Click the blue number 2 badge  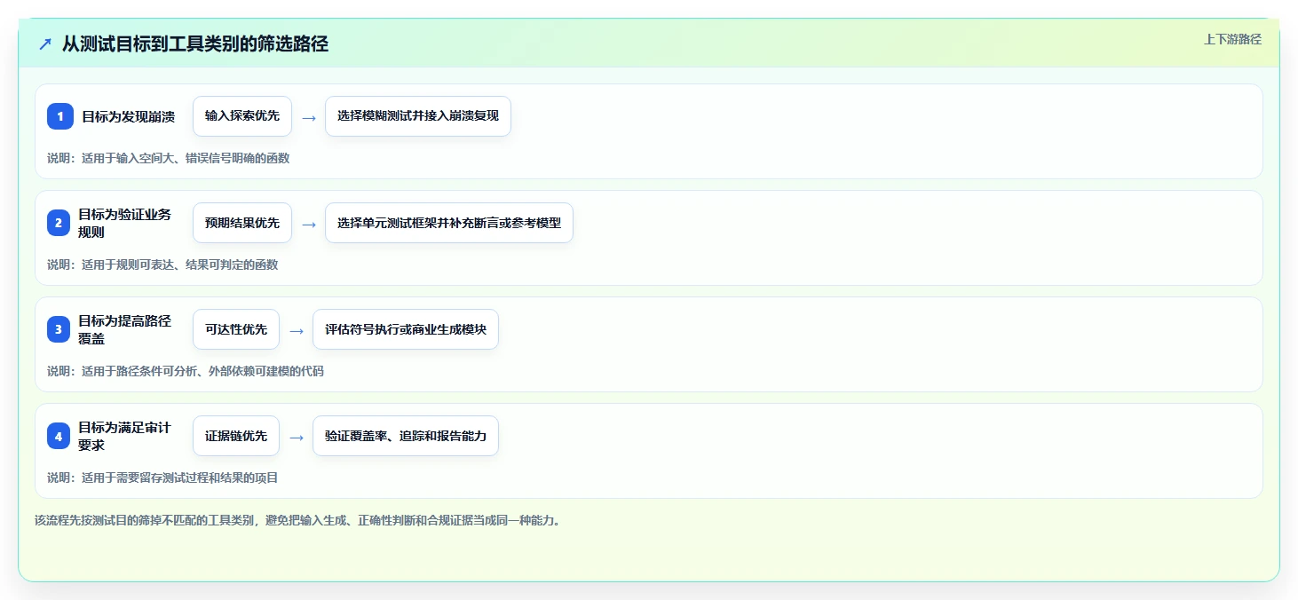(x=59, y=223)
